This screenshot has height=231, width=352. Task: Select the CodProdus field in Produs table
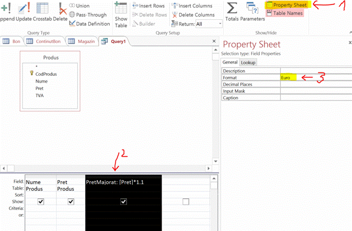click(x=45, y=74)
